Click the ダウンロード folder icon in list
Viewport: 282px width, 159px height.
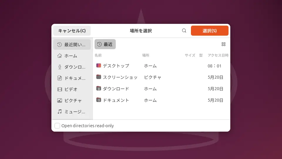point(99,88)
